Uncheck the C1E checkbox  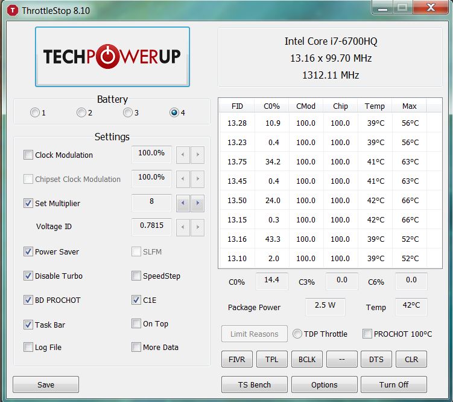[136, 300]
